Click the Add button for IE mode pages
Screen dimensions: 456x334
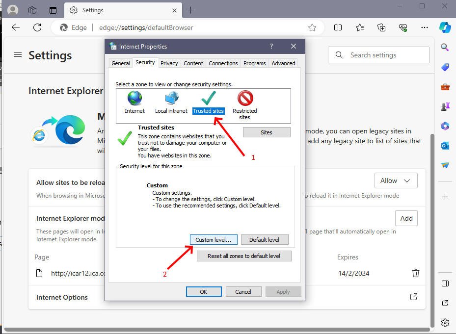[406, 218]
